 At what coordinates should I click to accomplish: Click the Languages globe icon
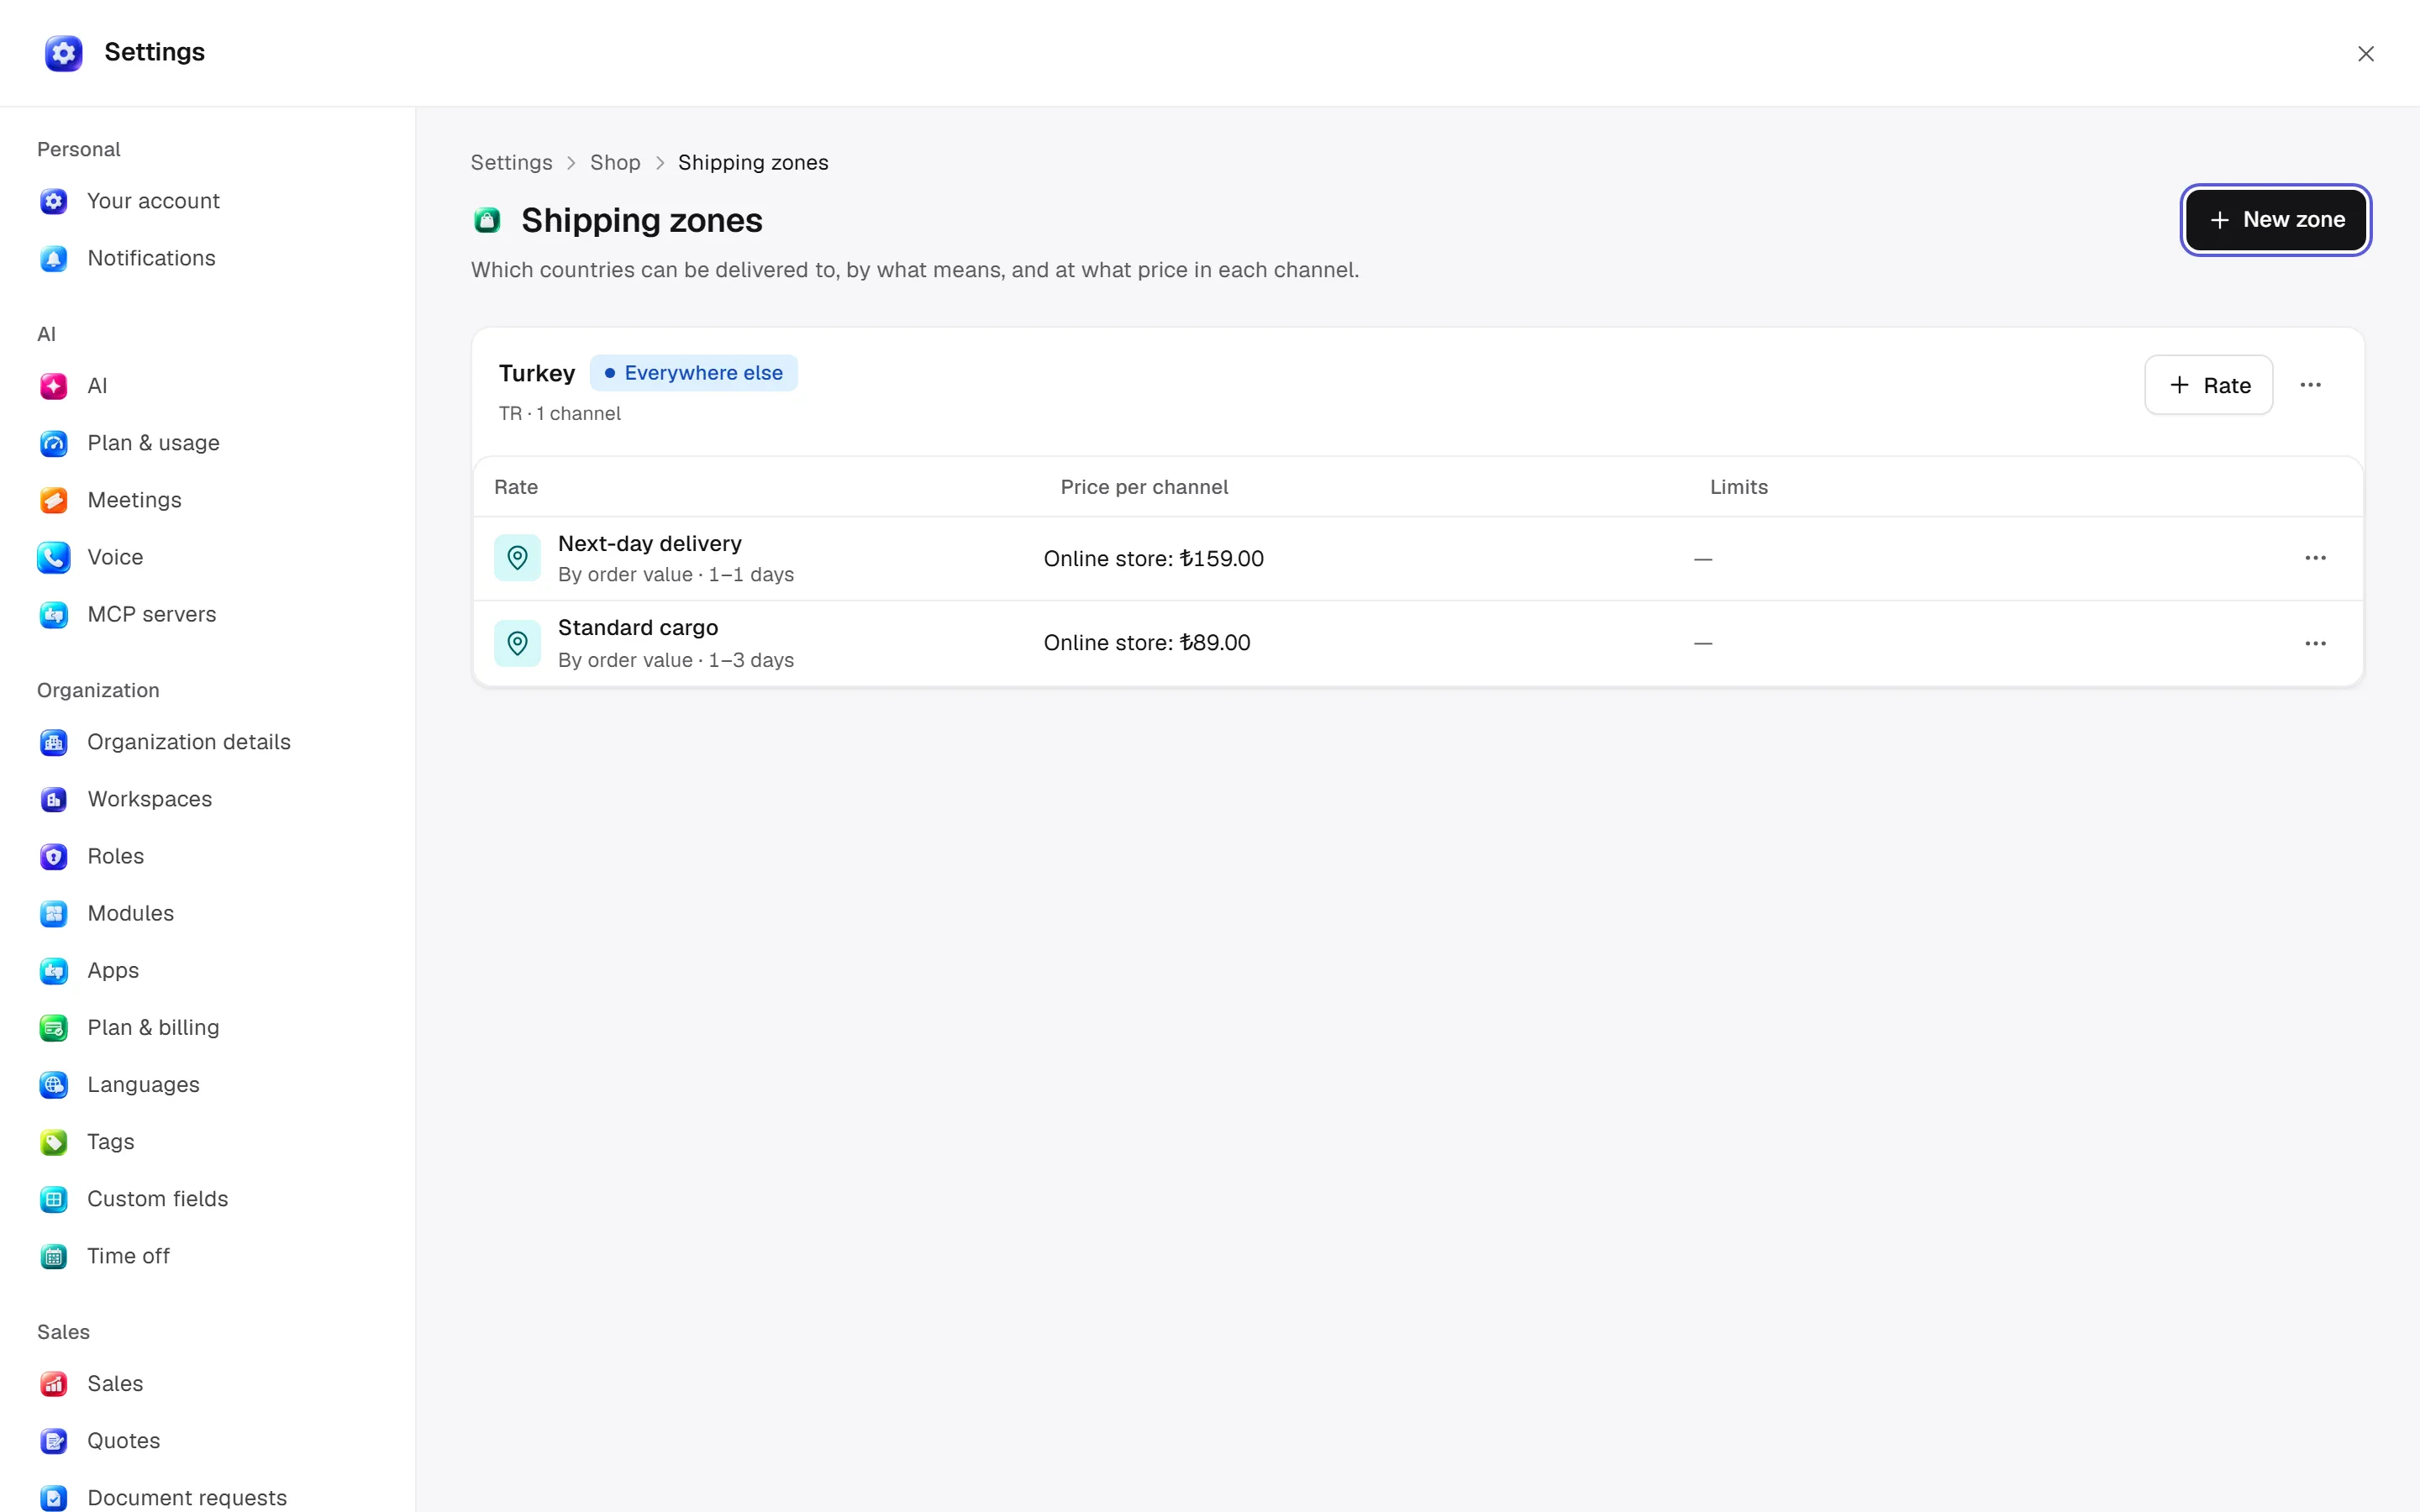point(54,1084)
